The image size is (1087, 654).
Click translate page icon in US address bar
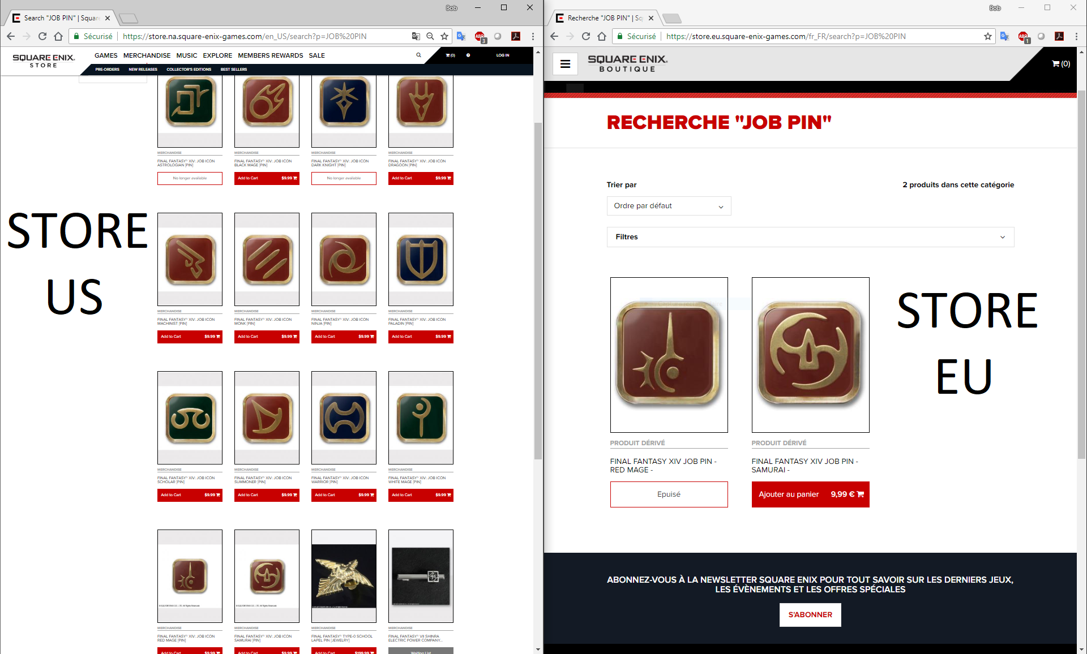[x=416, y=36]
